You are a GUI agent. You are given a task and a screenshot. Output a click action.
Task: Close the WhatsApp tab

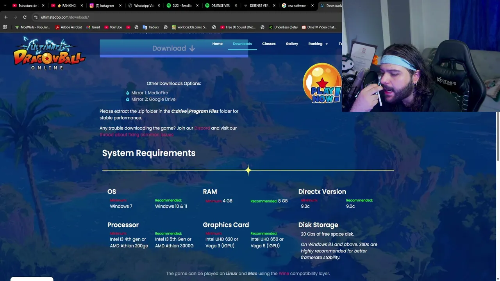pyautogui.click(x=159, y=6)
